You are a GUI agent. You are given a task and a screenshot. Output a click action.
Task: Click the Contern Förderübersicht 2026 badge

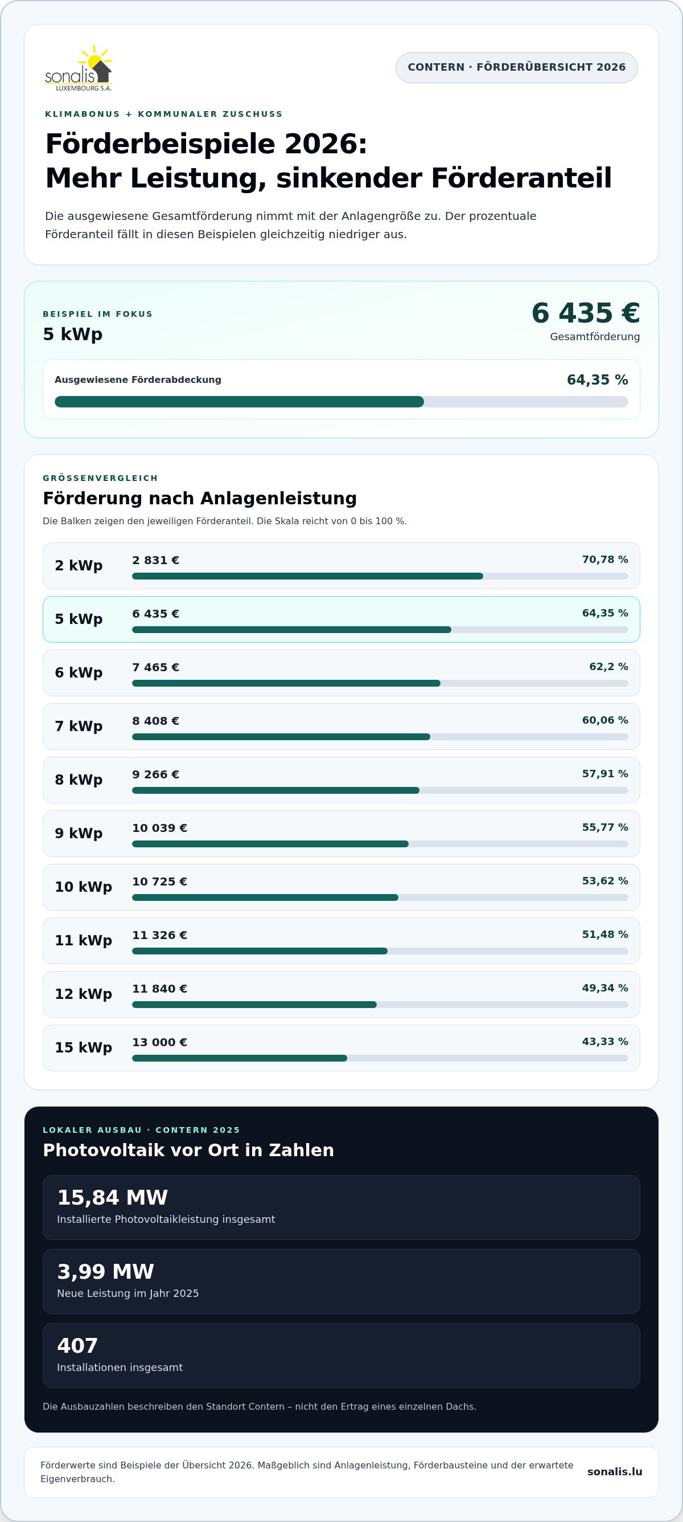[517, 67]
